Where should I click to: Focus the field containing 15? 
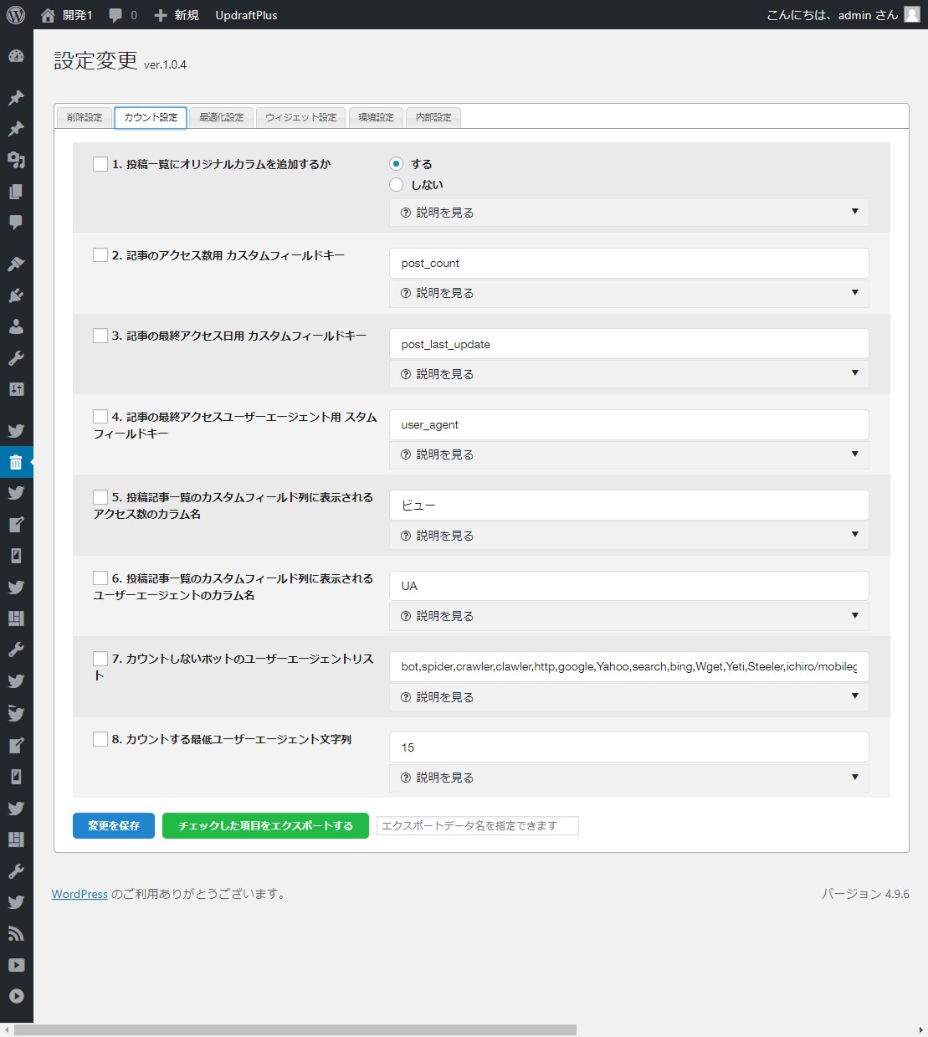(x=629, y=747)
